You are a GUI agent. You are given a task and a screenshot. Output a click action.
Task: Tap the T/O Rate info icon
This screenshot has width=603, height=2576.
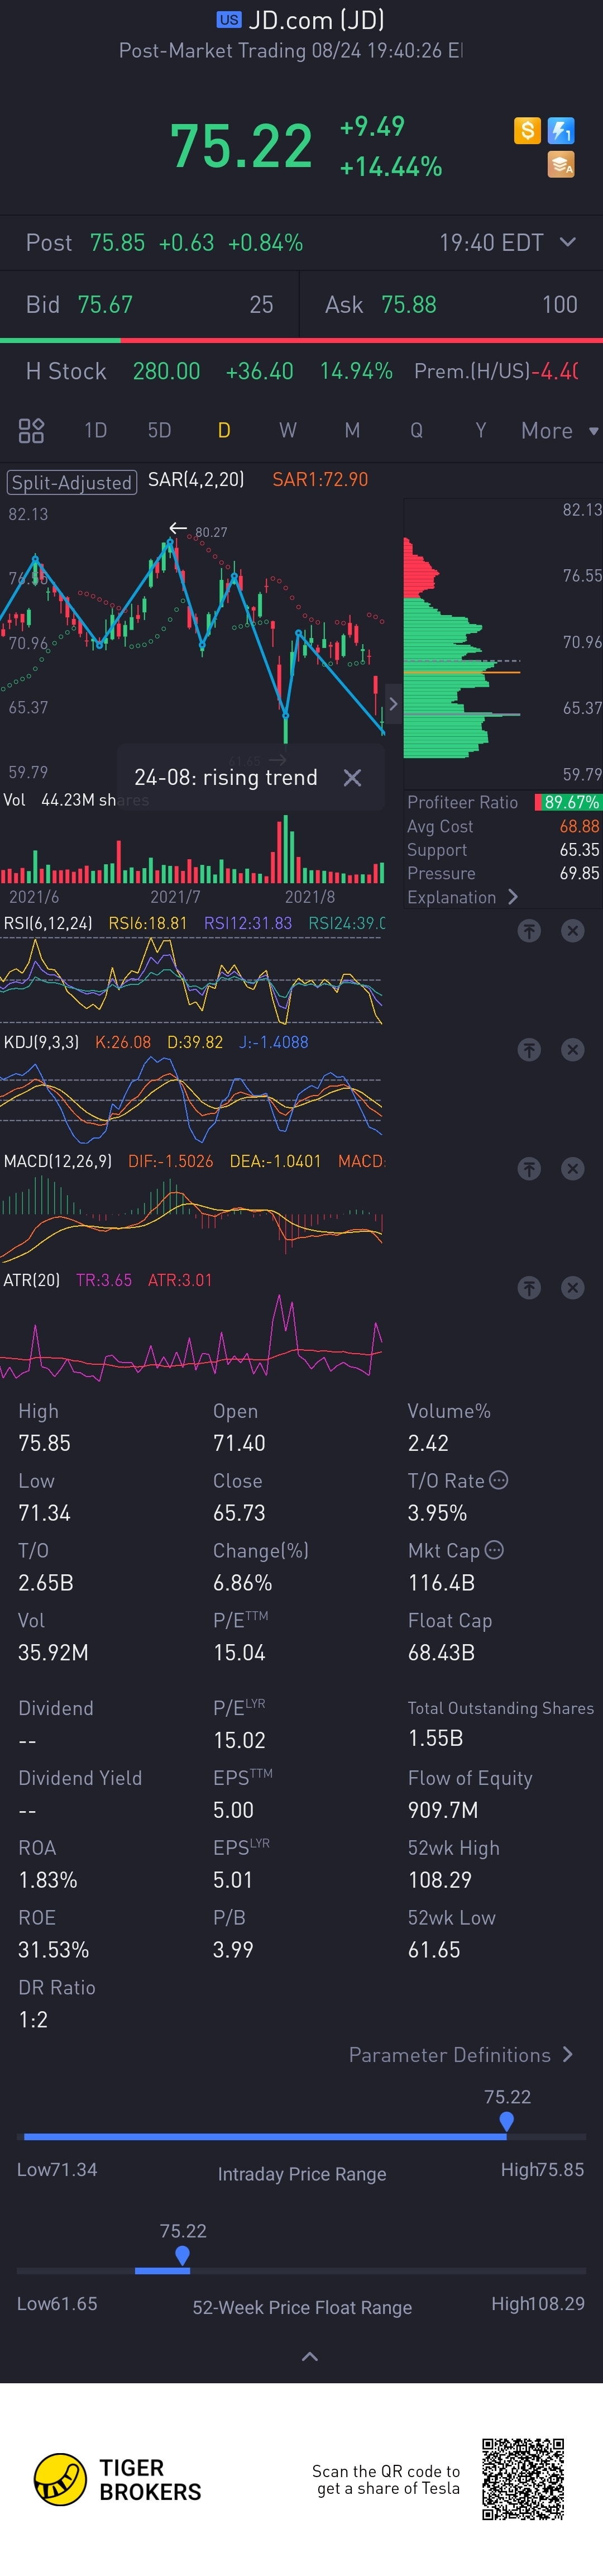point(499,1480)
